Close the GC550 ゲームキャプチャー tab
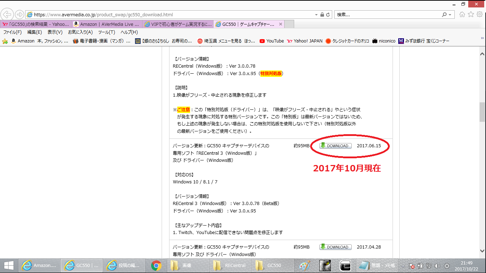 coord(280,24)
